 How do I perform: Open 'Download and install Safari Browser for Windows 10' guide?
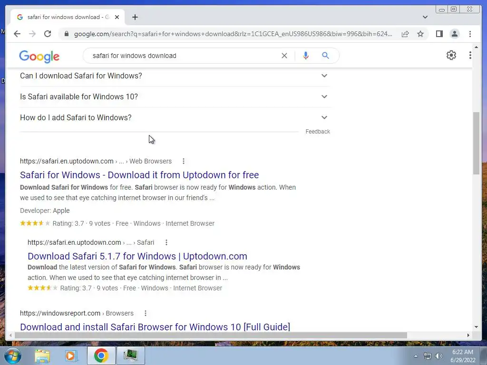click(155, 327)
